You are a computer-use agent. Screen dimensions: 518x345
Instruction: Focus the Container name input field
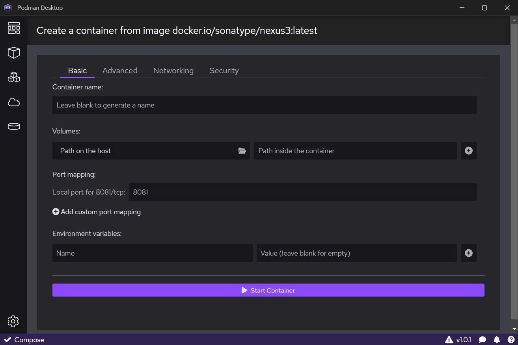click(264, 105)
